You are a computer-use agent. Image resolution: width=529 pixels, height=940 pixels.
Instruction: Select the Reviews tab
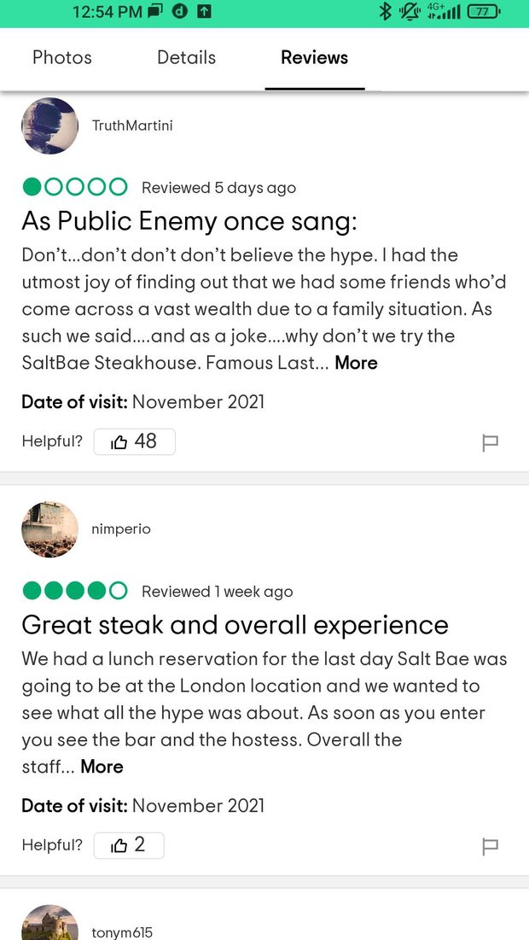[315, 57]
